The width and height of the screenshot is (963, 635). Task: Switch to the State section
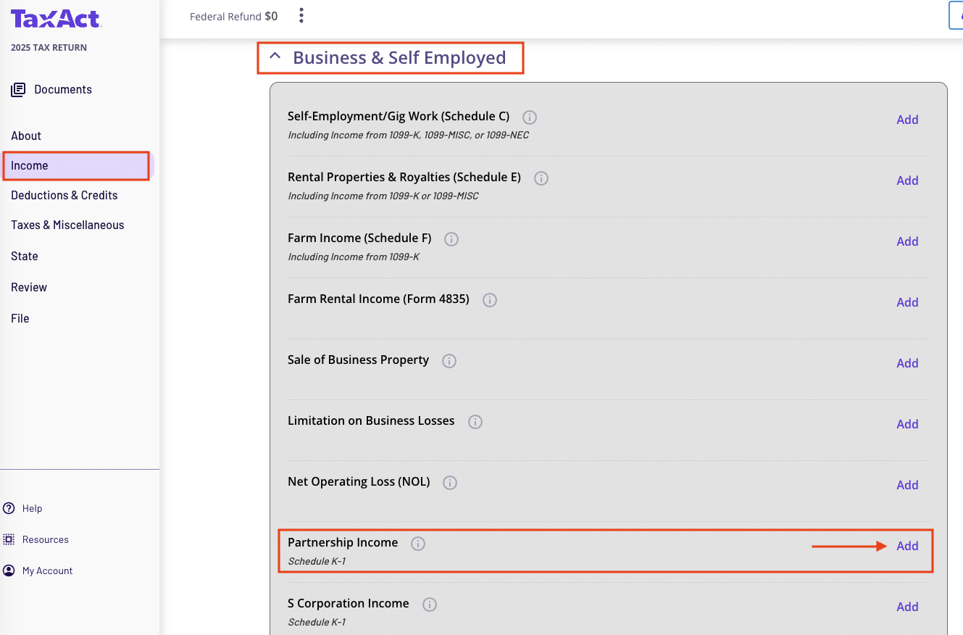tap(24, 256)
